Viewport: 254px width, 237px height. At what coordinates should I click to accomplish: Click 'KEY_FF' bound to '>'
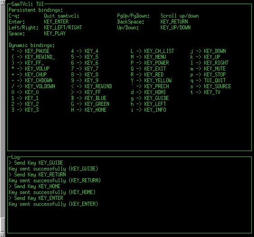93,92
